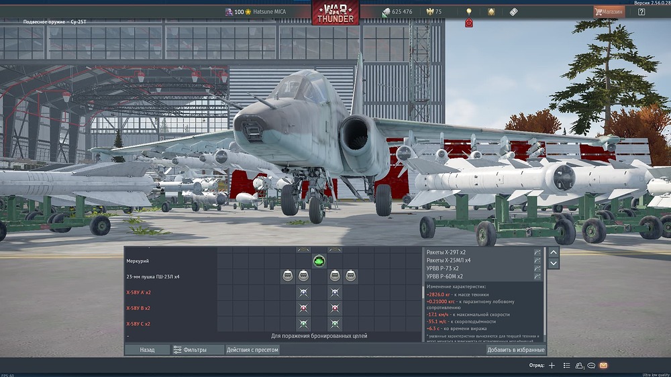Click the УРВВ Р-60М x2 entry

[x=445, y=276]
